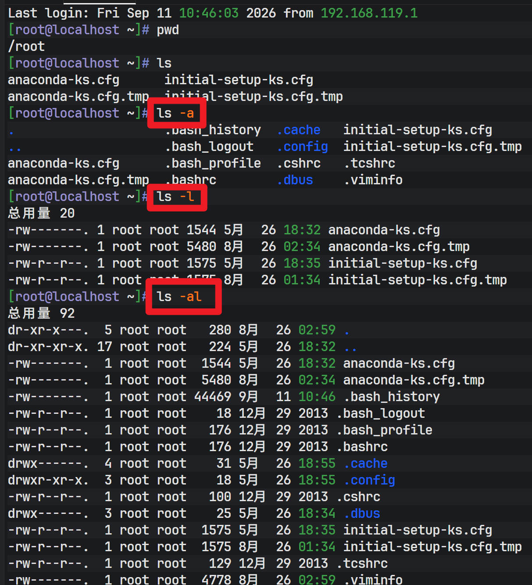Click '.bashrc' in the ls -al listing
This screenshot has width=532, height=585.
coord(362,447)
